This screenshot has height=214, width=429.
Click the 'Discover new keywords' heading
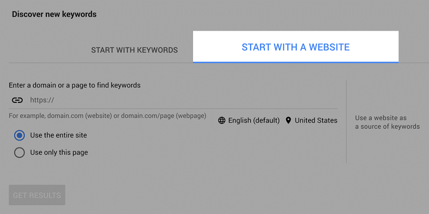coord(54,14)
